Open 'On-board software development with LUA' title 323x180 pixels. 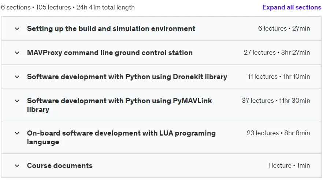pos(121,137)
